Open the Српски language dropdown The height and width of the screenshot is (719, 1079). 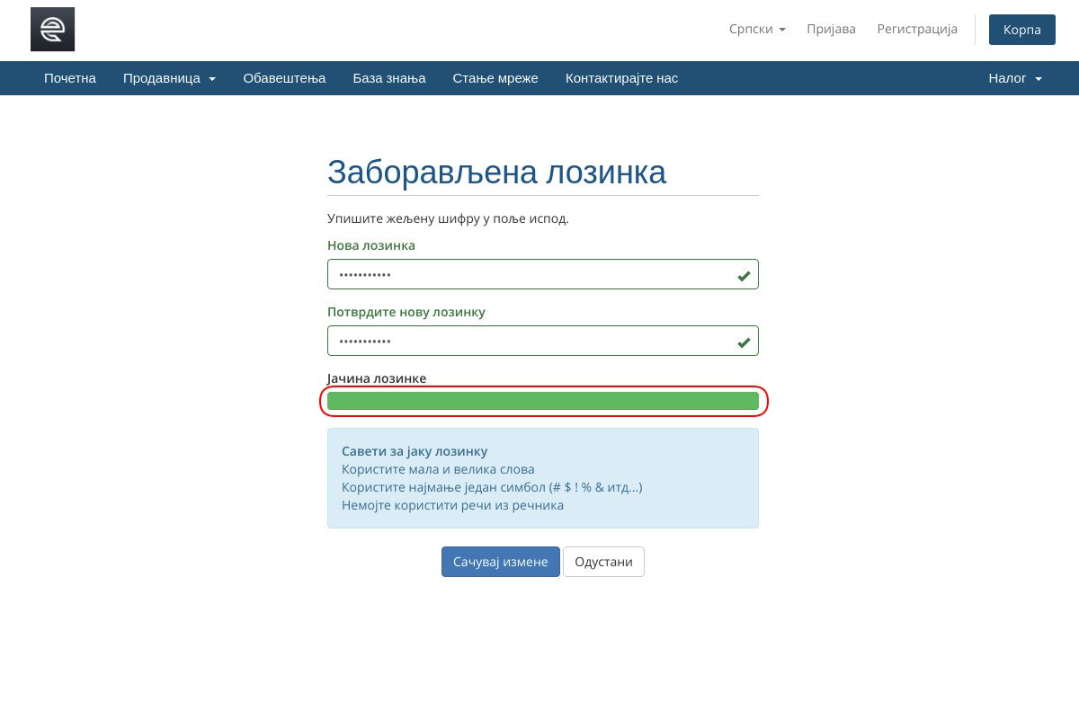(x=757, y=29)
